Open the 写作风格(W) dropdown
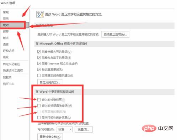The image size is (177, 140). click(x=65, y=129)
